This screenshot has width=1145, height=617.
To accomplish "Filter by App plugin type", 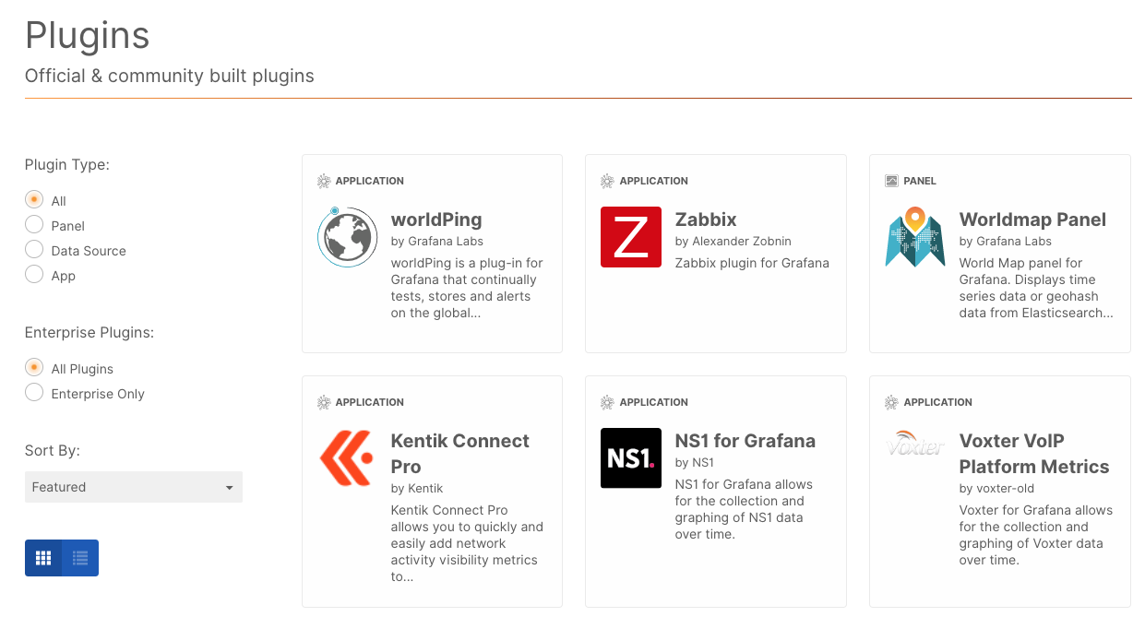I will (34, 274).
